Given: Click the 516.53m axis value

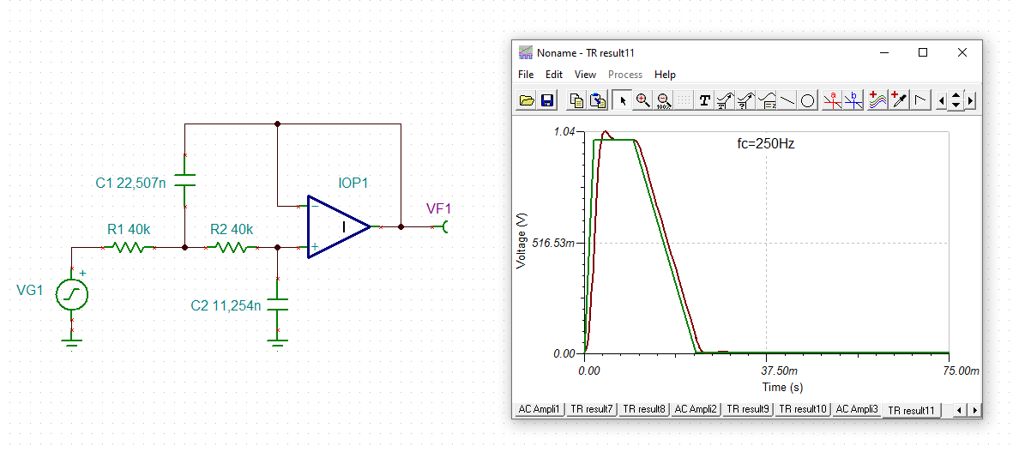Looking at the screenshot, I should (553, 243).
